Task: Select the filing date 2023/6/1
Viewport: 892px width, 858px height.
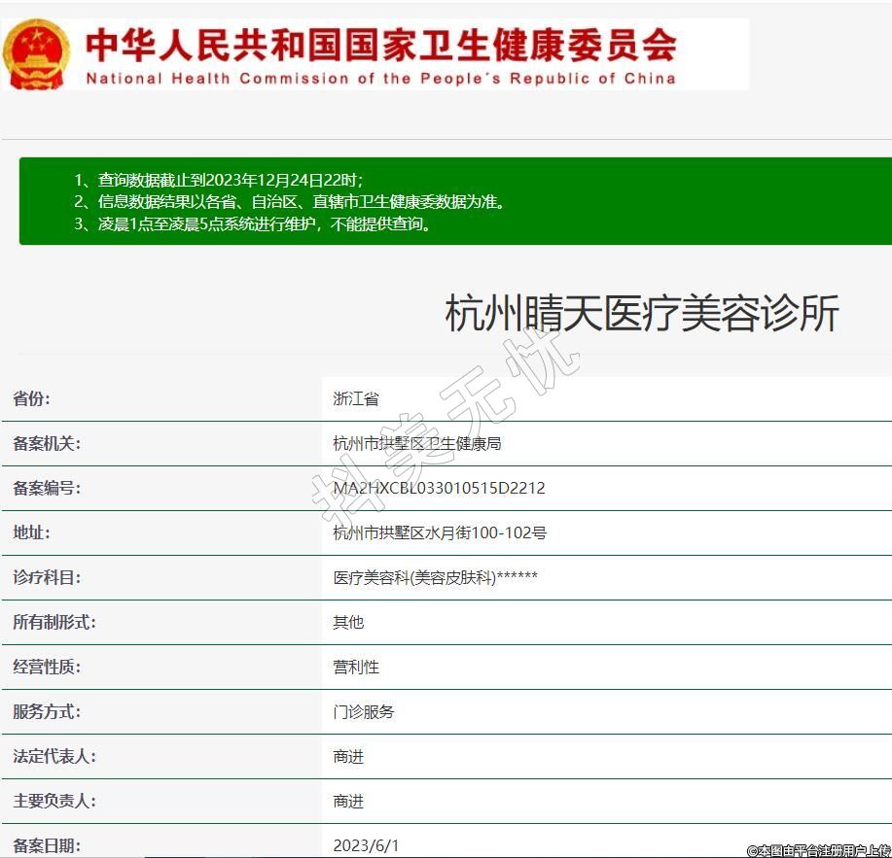Action: [366, 845]
